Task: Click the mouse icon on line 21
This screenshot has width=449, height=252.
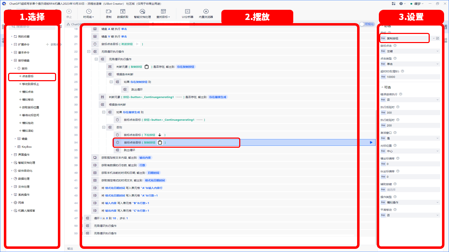Action: click(x=95, y=44)
